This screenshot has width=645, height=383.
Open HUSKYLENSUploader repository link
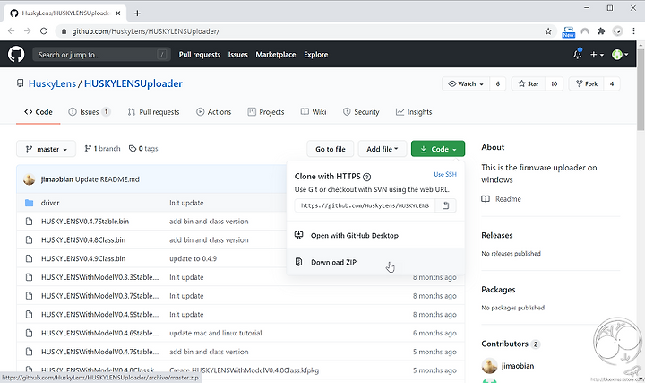[x=133, y=83]
